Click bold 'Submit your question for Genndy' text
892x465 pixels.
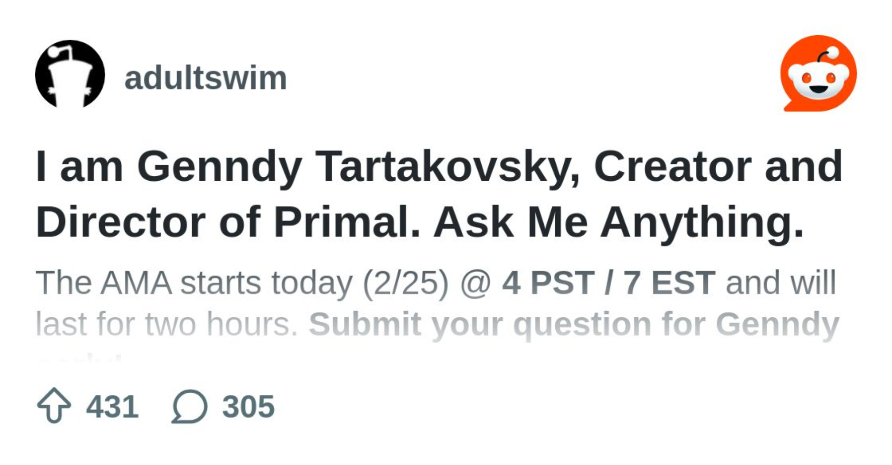[x=574, y=324]
